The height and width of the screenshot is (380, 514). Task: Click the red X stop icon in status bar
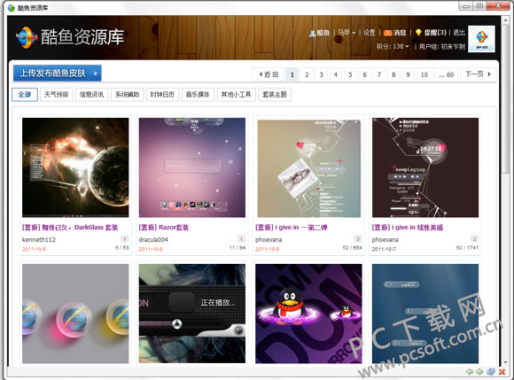[502, 371]
